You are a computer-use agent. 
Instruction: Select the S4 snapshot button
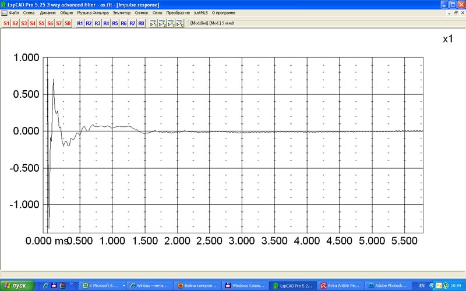tap(33, 23)
